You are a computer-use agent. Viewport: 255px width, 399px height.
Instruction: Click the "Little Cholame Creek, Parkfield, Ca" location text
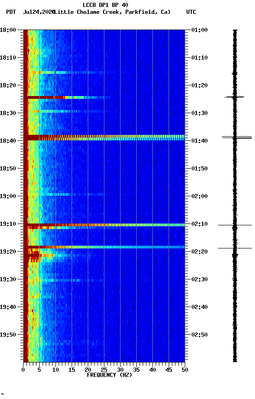(111, 12)
